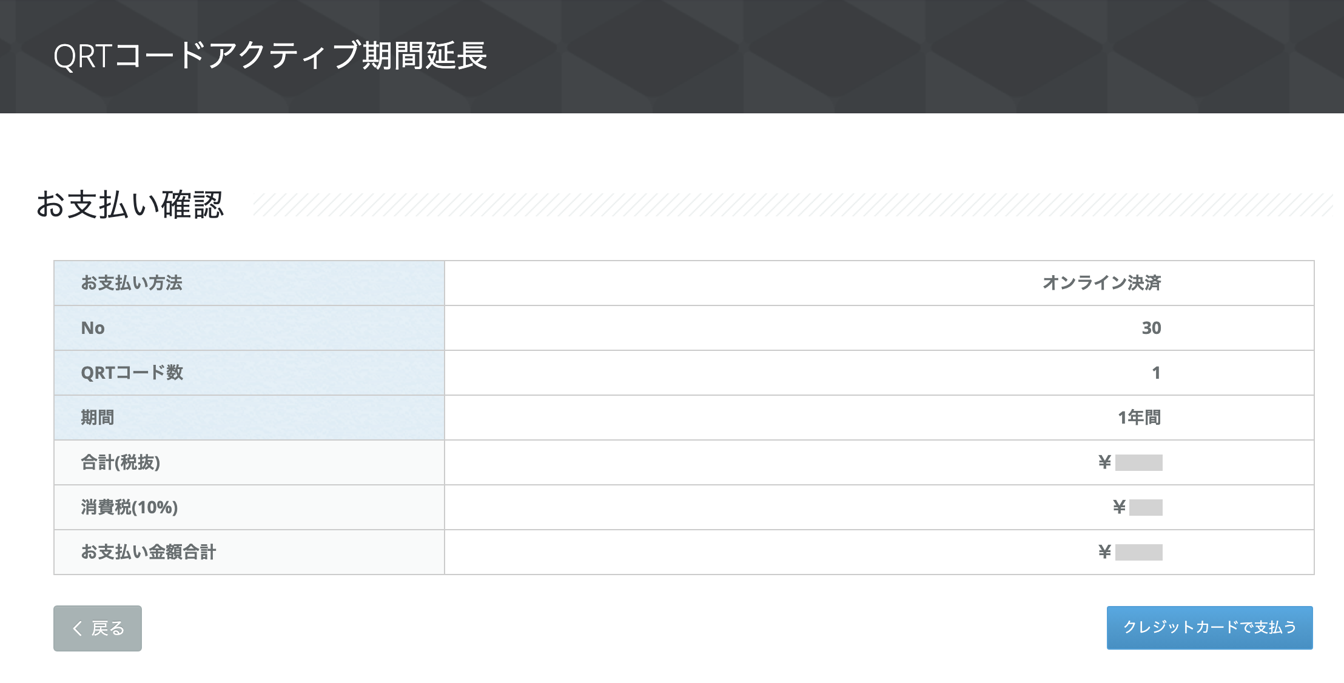Click the 戻る back button

(x=98, y=628)
